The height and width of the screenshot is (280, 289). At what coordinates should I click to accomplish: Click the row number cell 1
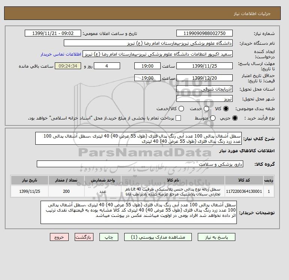(x=269, y=191)
